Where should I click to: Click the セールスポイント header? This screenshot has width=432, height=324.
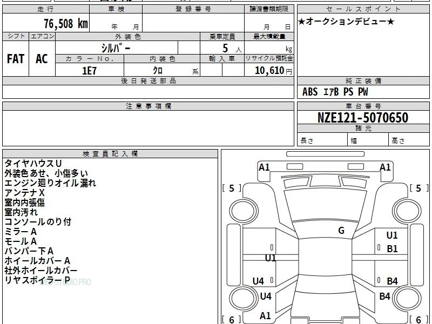363,9
